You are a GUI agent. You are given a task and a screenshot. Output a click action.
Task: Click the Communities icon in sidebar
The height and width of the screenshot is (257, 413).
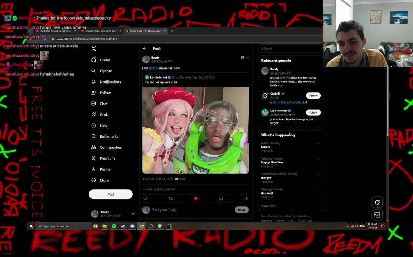click(x=93, y=147)
